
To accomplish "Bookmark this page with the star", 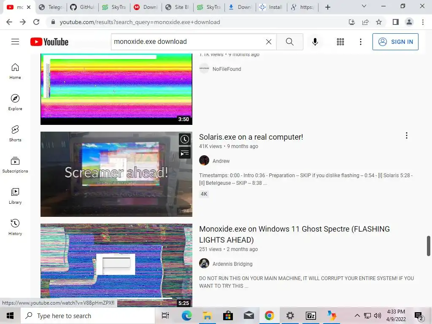I will [379, 22].
